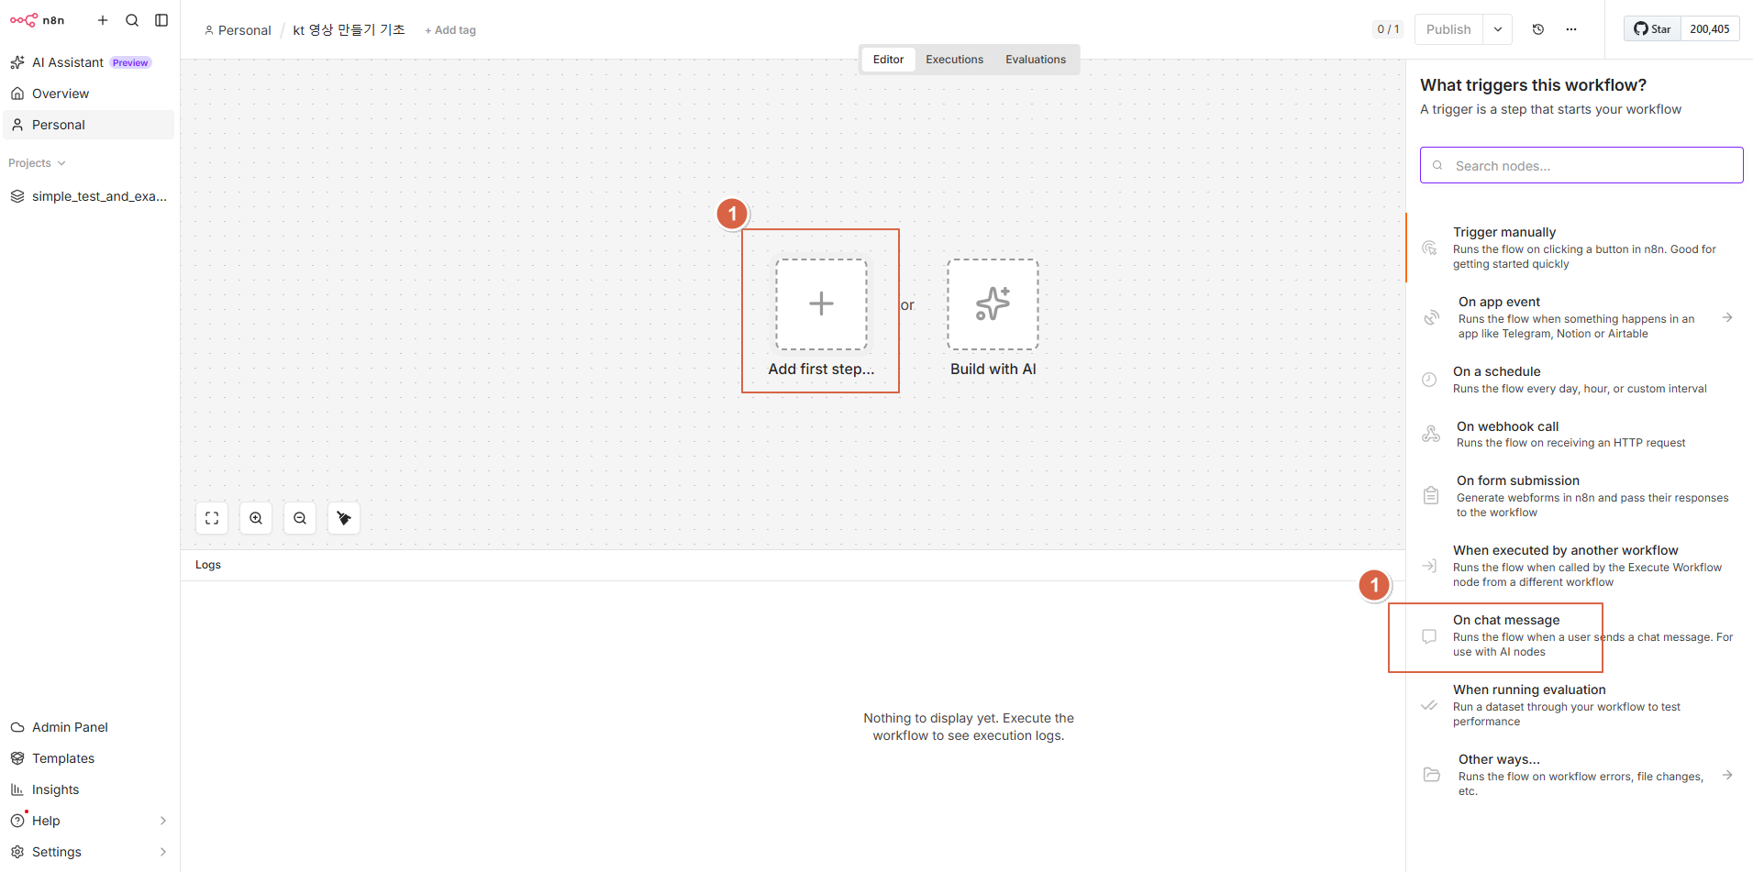Click the Add tag link
The width and height of the screenshot is (1753, 872).
pos(450,30)
